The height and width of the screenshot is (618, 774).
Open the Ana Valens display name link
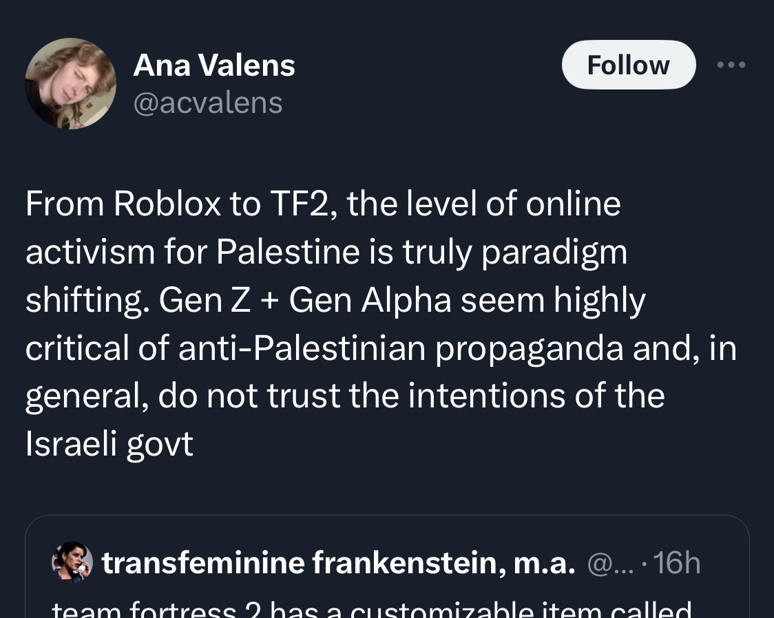coord(213,65)
